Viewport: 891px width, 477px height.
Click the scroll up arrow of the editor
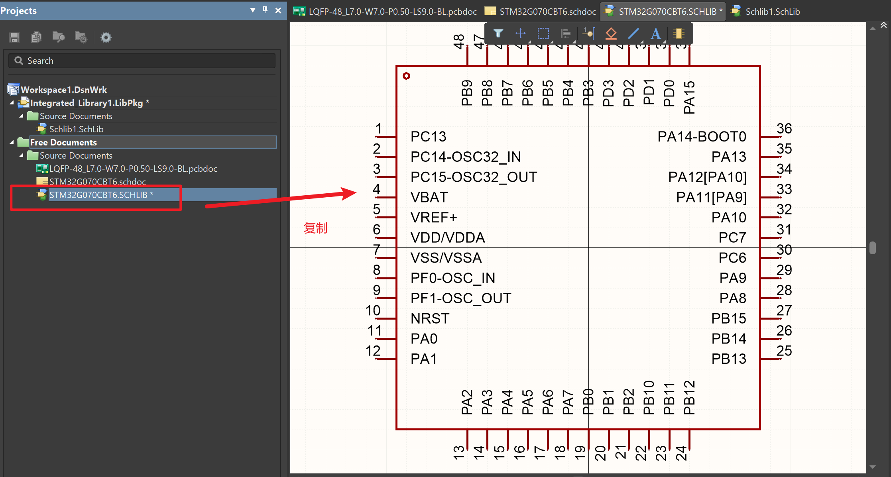pos(873,29)
